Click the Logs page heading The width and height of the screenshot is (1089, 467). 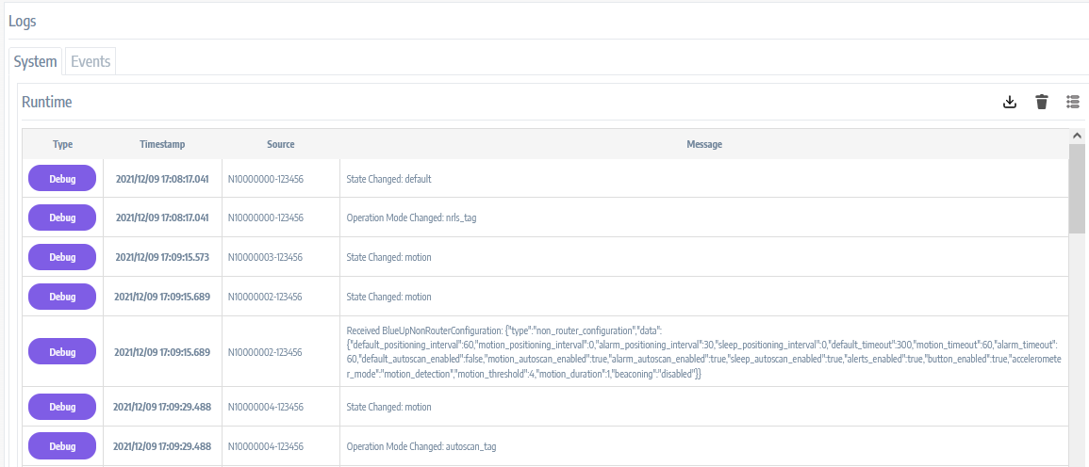(x=23, y=21)
